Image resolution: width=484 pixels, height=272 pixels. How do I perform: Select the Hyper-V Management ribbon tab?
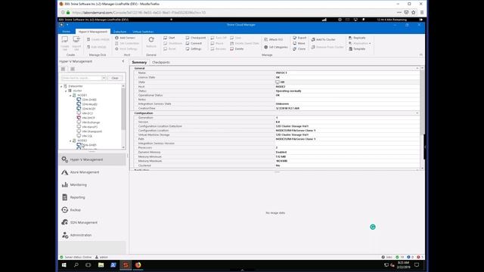tap(92, 32)
